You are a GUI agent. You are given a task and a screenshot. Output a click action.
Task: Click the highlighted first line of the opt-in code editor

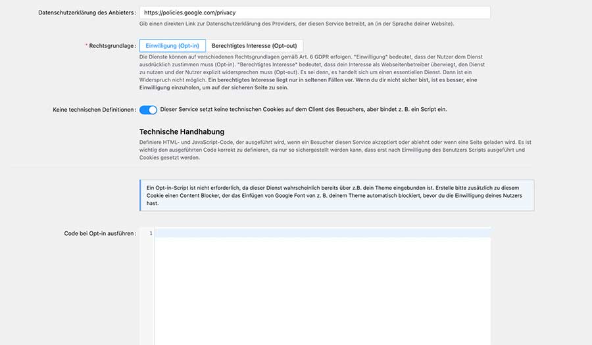click(x=322, y=233)
